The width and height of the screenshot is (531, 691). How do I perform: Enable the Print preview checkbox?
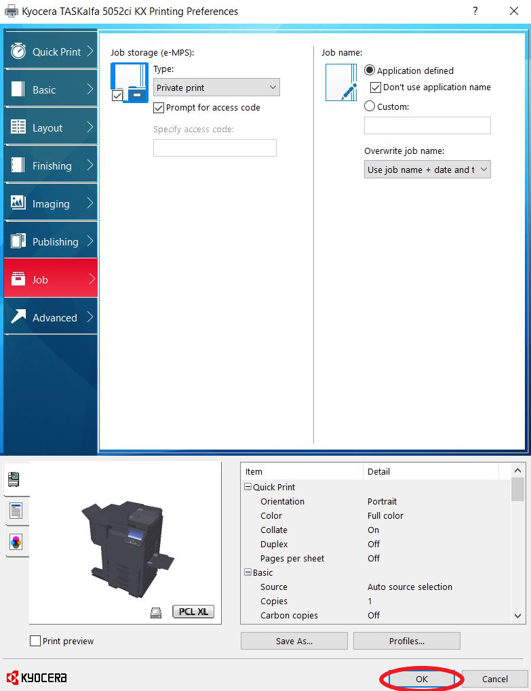tap(35, 641)
